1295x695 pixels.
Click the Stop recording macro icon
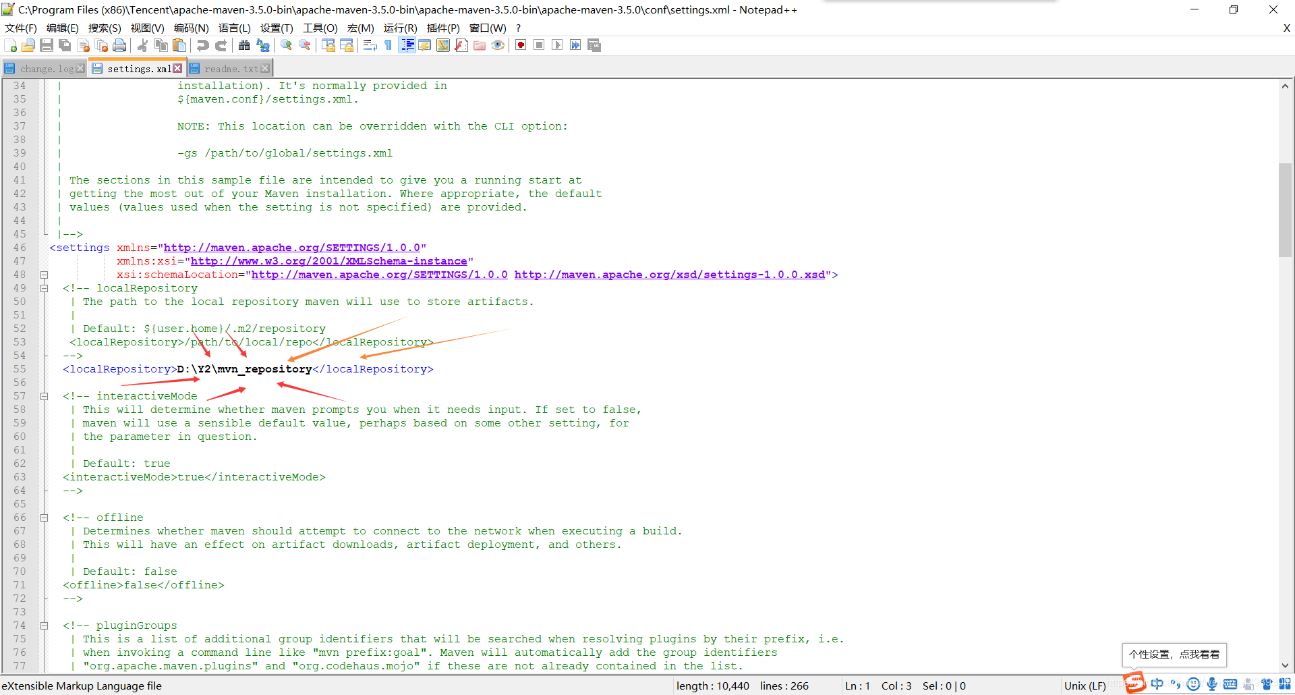click(x=539, y=45)
